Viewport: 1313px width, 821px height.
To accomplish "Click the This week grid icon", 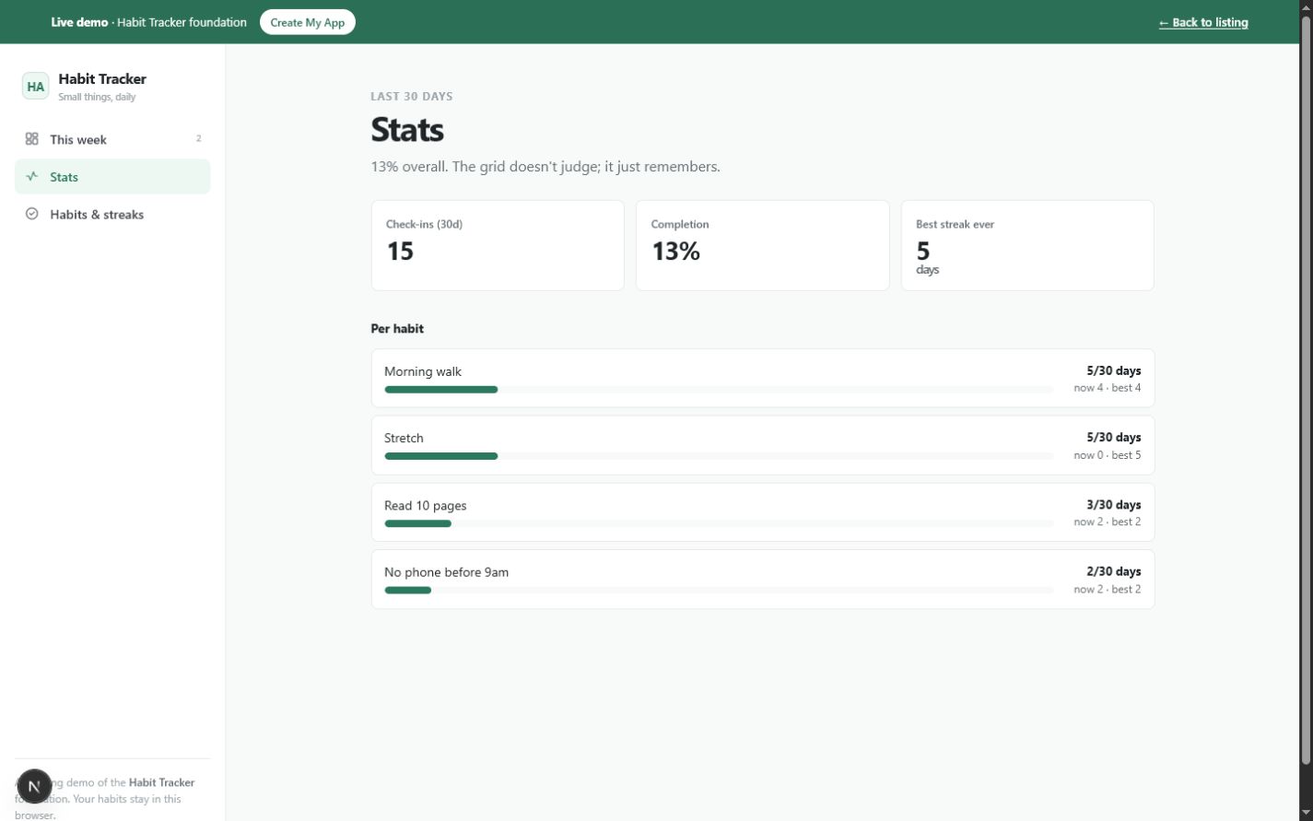I will click(32, 139).
